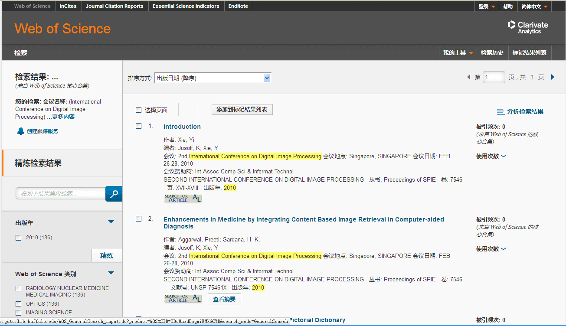The height and width of the screenshot is (326, 566).
Task: Click the 精炼 refine button
Action: [107, 256]
